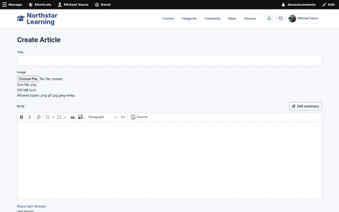Open Announcements in the toolbar
Screen dimensions: 339x212
coord(298,4)
